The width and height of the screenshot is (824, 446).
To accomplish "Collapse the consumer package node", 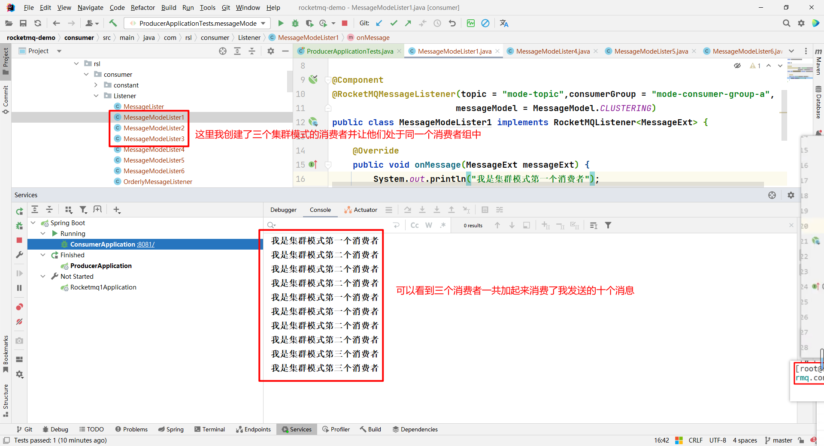I will click(x=86, y=74).
